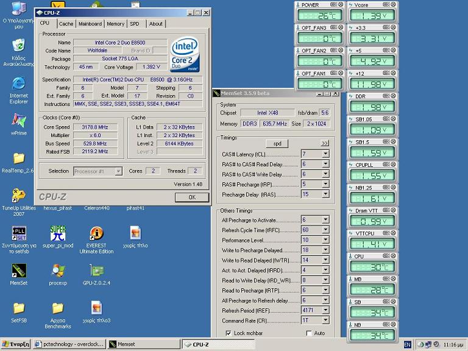Expand Precharge Delay (tRAS) dropdown

[x=325, y=194]
